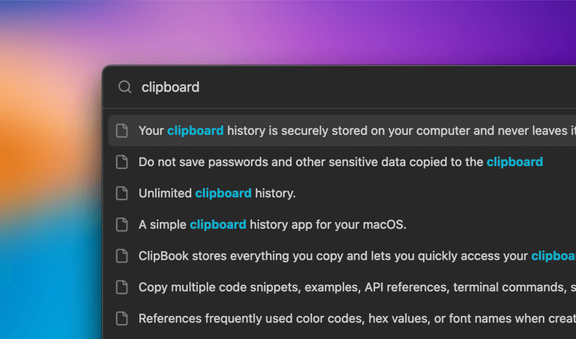Click the page icon next to the passwords warning result

pyautogui.click(x=122, y=162)
